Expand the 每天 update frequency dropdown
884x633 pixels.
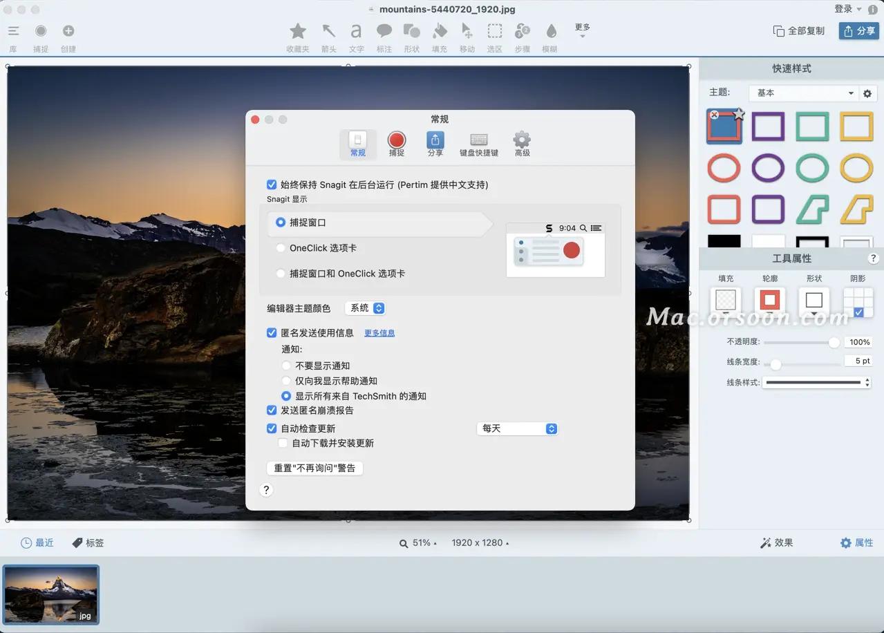tap(517, 429)
